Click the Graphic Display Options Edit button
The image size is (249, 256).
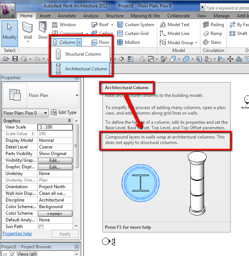55,167
